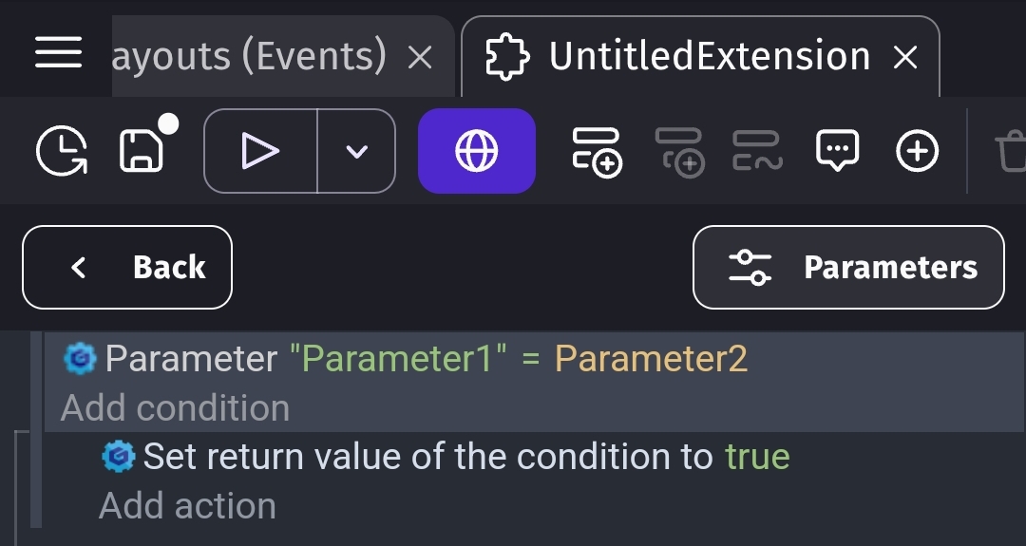The width and height of the screenshot is (1026, 546).
Task: Add a sub-event icon
Action: click(679, 152)
